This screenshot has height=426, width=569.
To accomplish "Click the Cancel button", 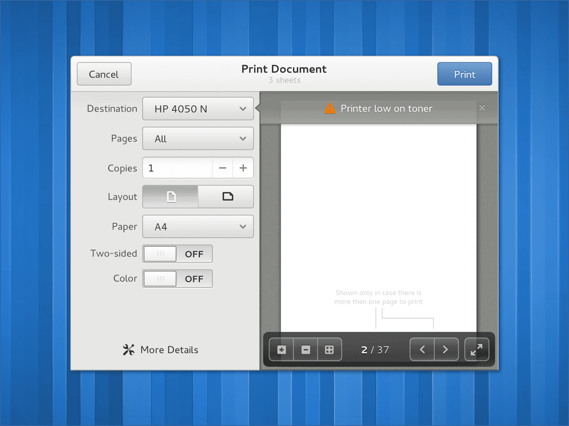I will [104, 74].
